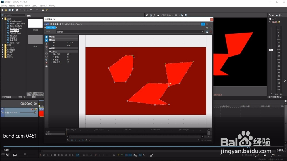Toggle mute on the master bus
287x161 pixels.
pos(276,22)
